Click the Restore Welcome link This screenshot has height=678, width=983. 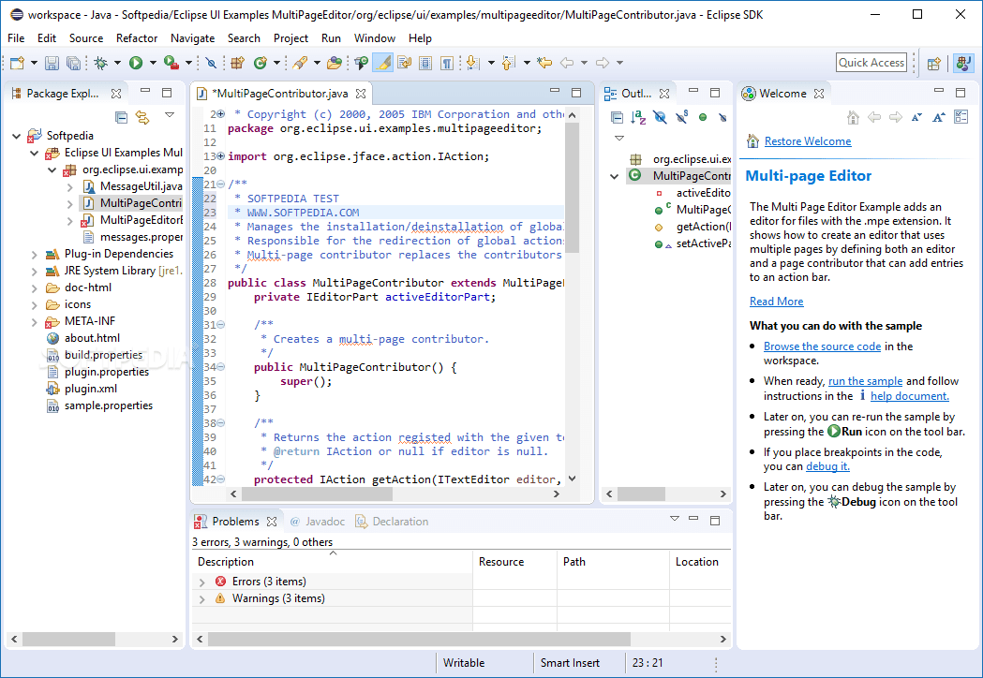pyautogui.click(x=807, y=141)
